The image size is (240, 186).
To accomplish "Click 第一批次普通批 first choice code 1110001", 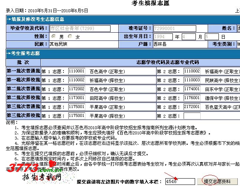I will point(77,71).
